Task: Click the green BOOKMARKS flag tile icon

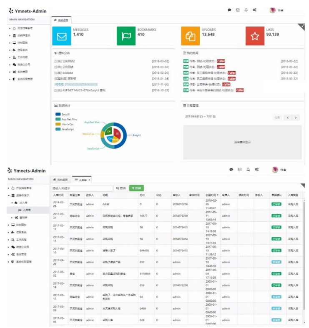Action: [x=126, y=36]
